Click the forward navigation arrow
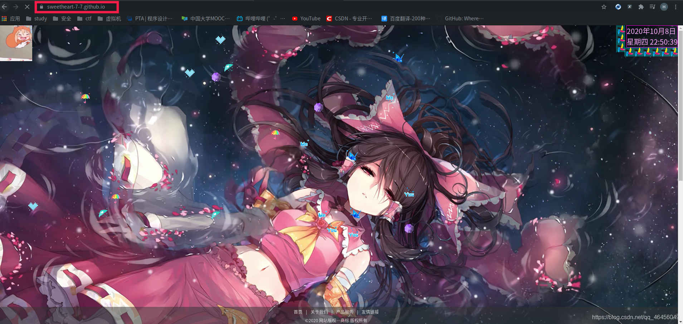Viewport: 683px width, 324px height. [16, 7]
